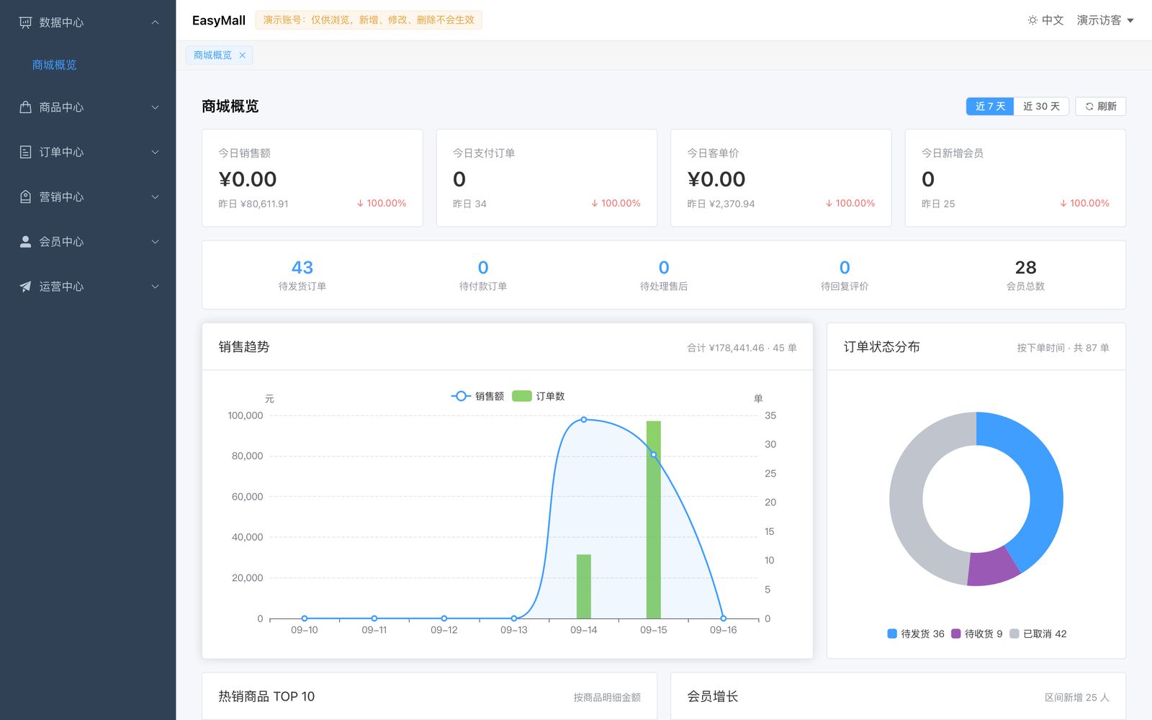The image size is (1152, 720).
Task: Toggle the 待收货 9 donut legend
Action: click(x=977, y=634)
